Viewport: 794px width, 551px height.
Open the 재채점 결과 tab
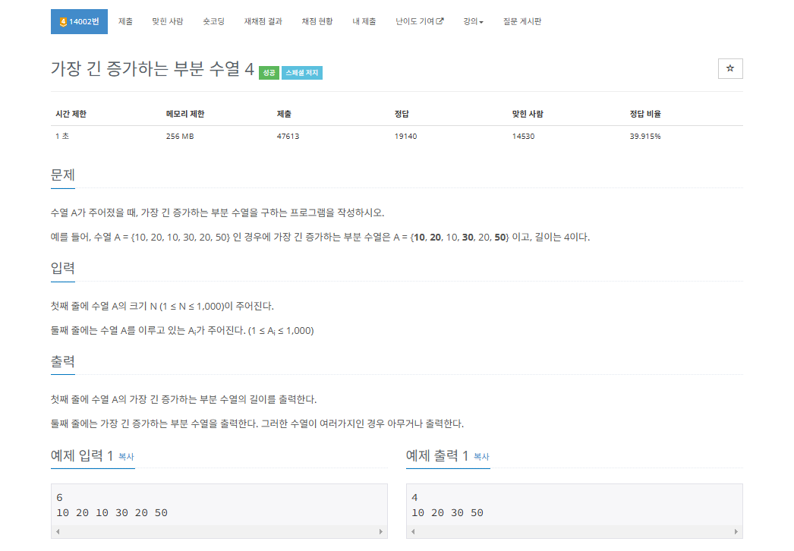coord(263,22)
